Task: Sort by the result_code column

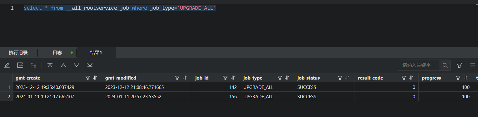Action: [x=411, y=78]
